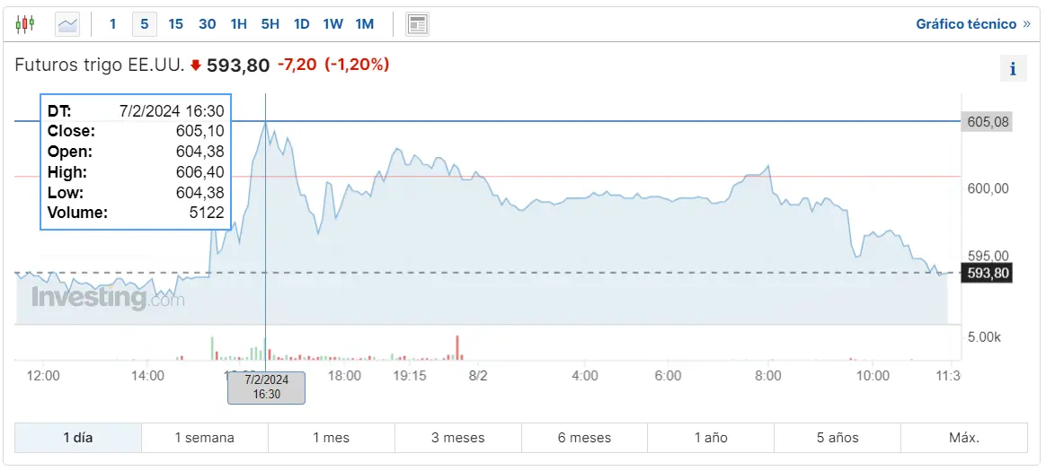This screenshot has width=1046, height=471.
Task: Switch to candlestick chart type
Action: 25,24
